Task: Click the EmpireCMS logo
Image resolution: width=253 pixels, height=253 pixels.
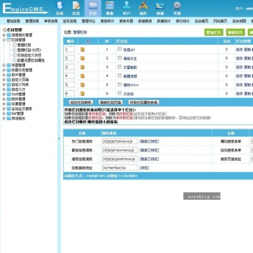Action: pos(25,8)
